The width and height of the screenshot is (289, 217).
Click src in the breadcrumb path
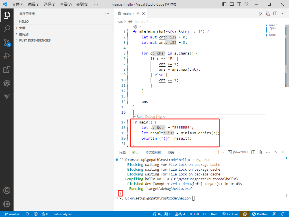click(121, 21)
